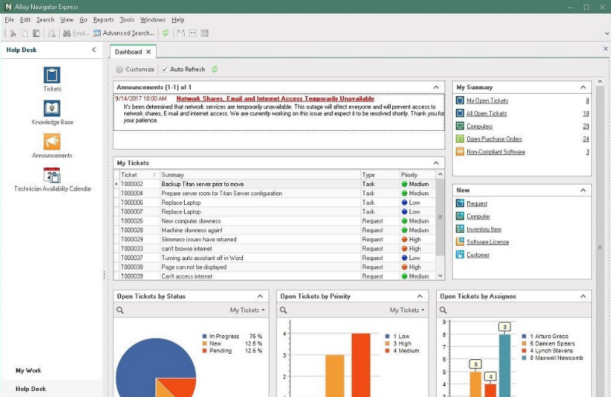Click refresh icon next to Auto Refresh
611x397 pixels.
(215, 70)
